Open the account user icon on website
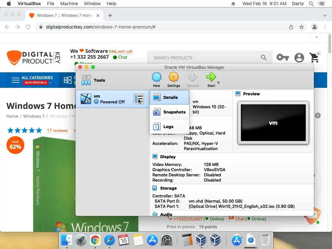The height and width of the screenshot is (249, 332). pos(299,58)
